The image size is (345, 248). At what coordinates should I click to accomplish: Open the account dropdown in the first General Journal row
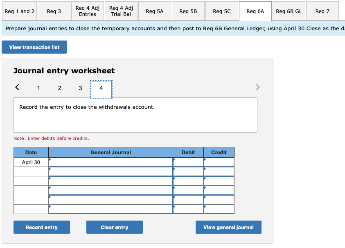point(110,162)
